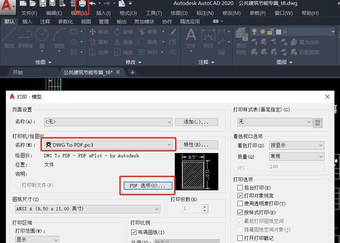Expand the 绘图 ribbon panel

pyautogui.click(x=43, y=62)
